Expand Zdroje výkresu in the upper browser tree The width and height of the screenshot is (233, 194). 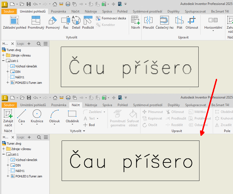3,55
